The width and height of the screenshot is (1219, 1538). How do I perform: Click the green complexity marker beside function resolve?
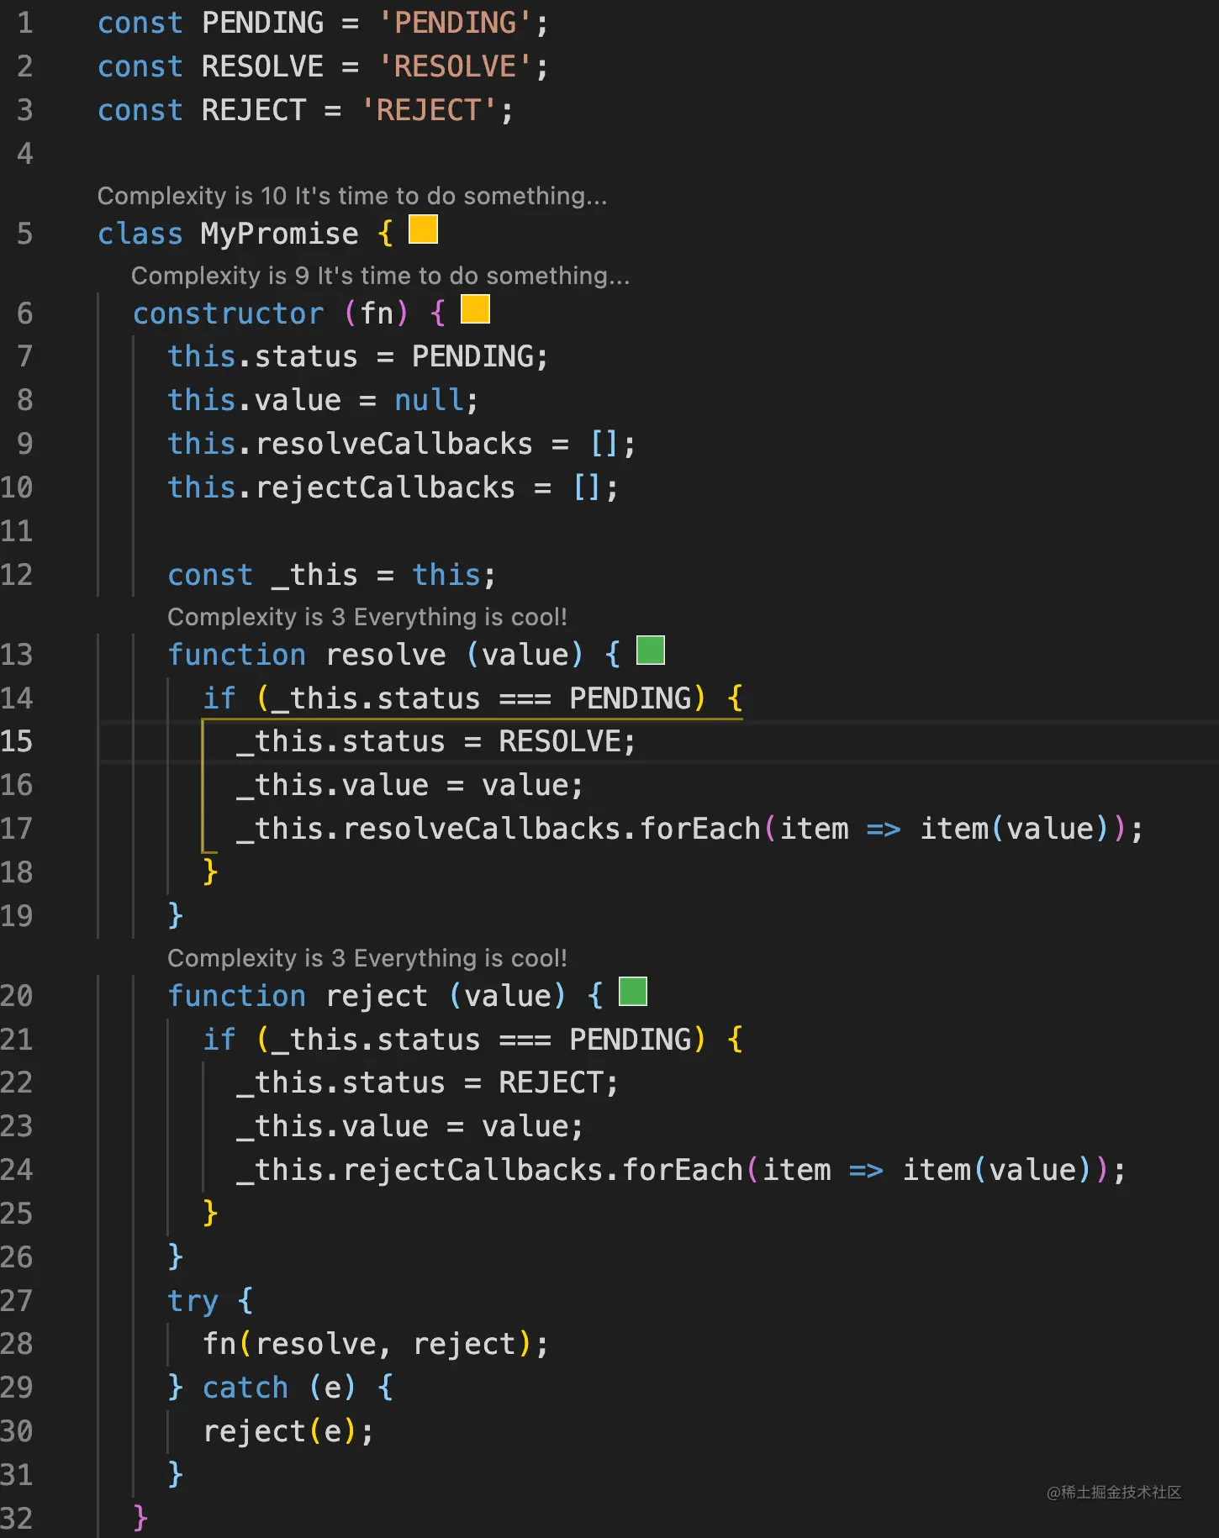click(x=651, y=650)
